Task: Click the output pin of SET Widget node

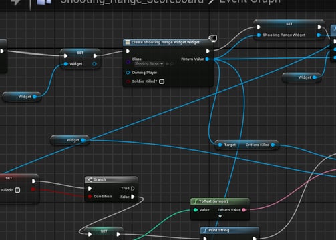Action: (x=94, y=64)
